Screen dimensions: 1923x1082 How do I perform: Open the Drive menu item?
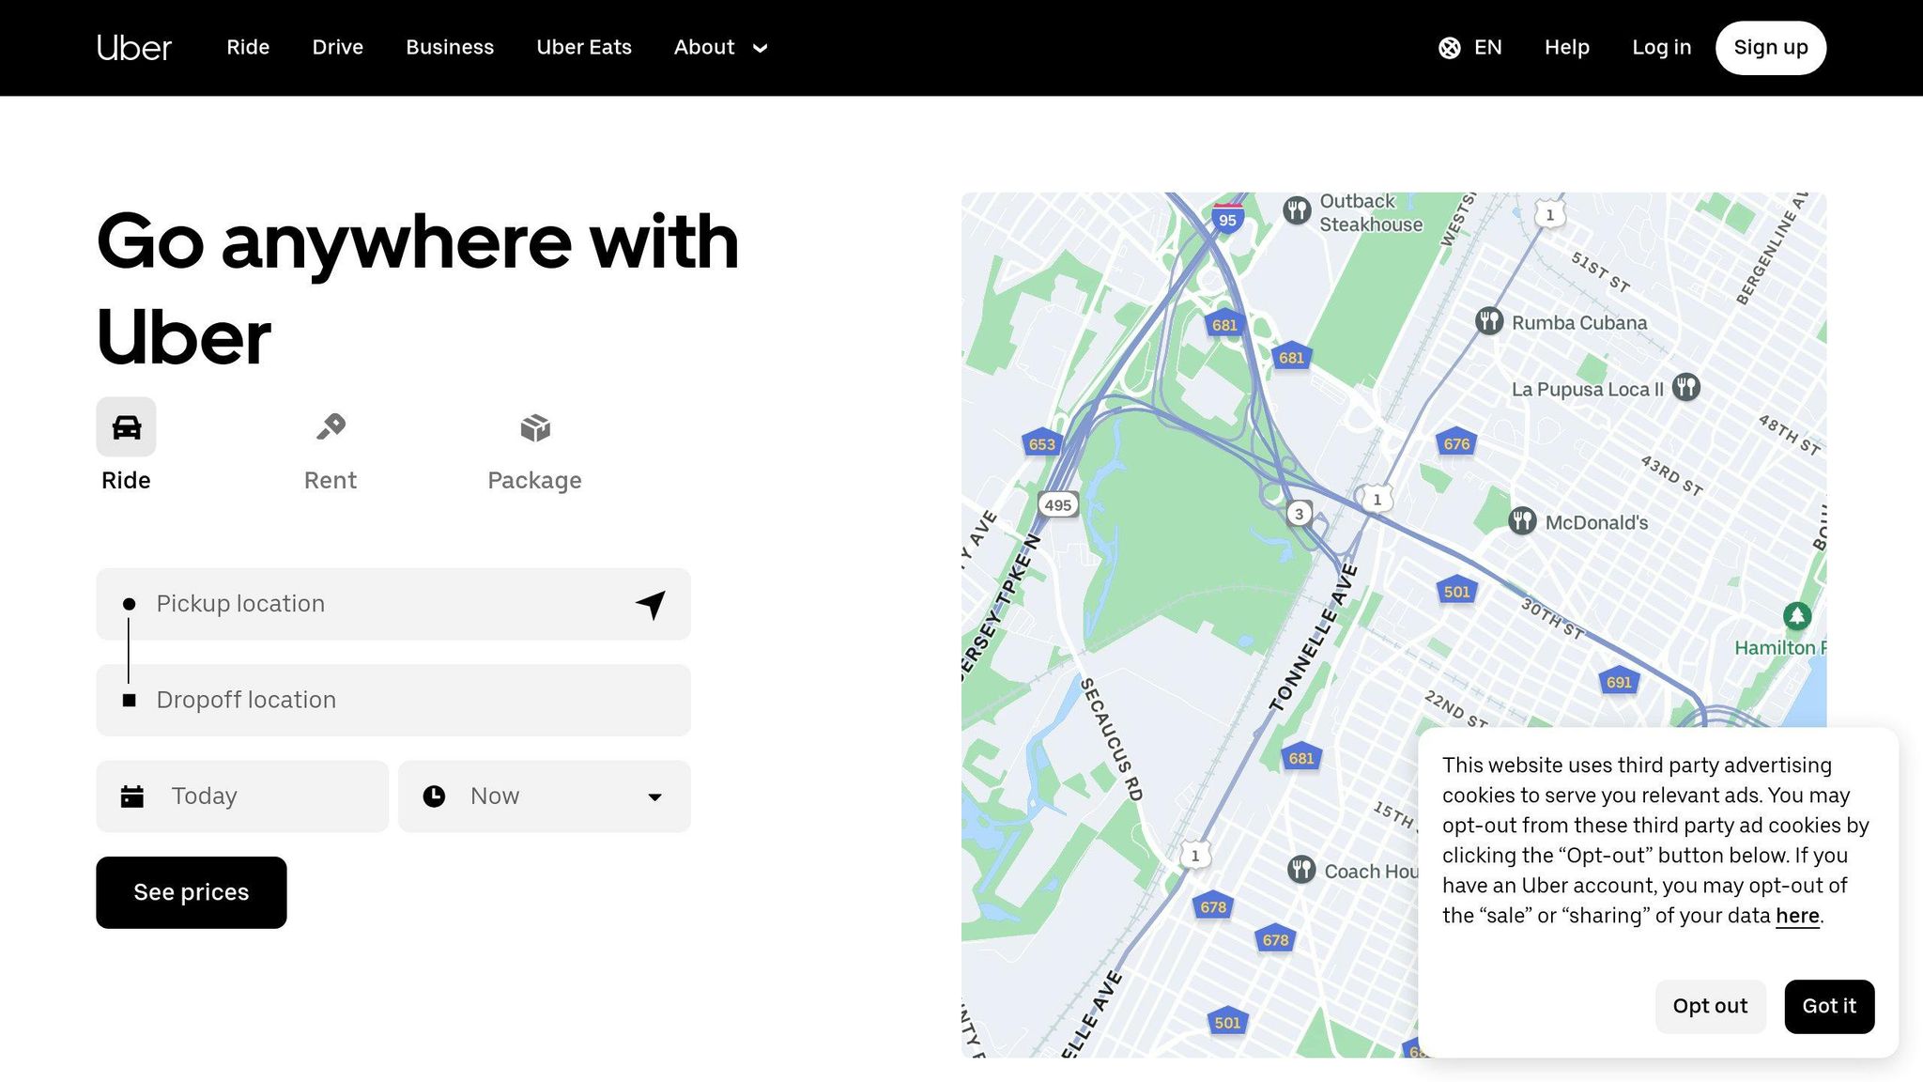tap(337, 48)
